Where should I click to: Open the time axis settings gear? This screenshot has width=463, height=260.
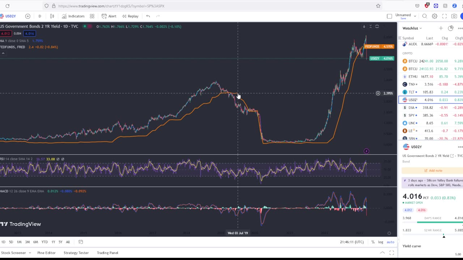[389, 233]
